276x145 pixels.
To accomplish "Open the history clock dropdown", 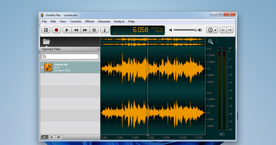I will (212, 30).
